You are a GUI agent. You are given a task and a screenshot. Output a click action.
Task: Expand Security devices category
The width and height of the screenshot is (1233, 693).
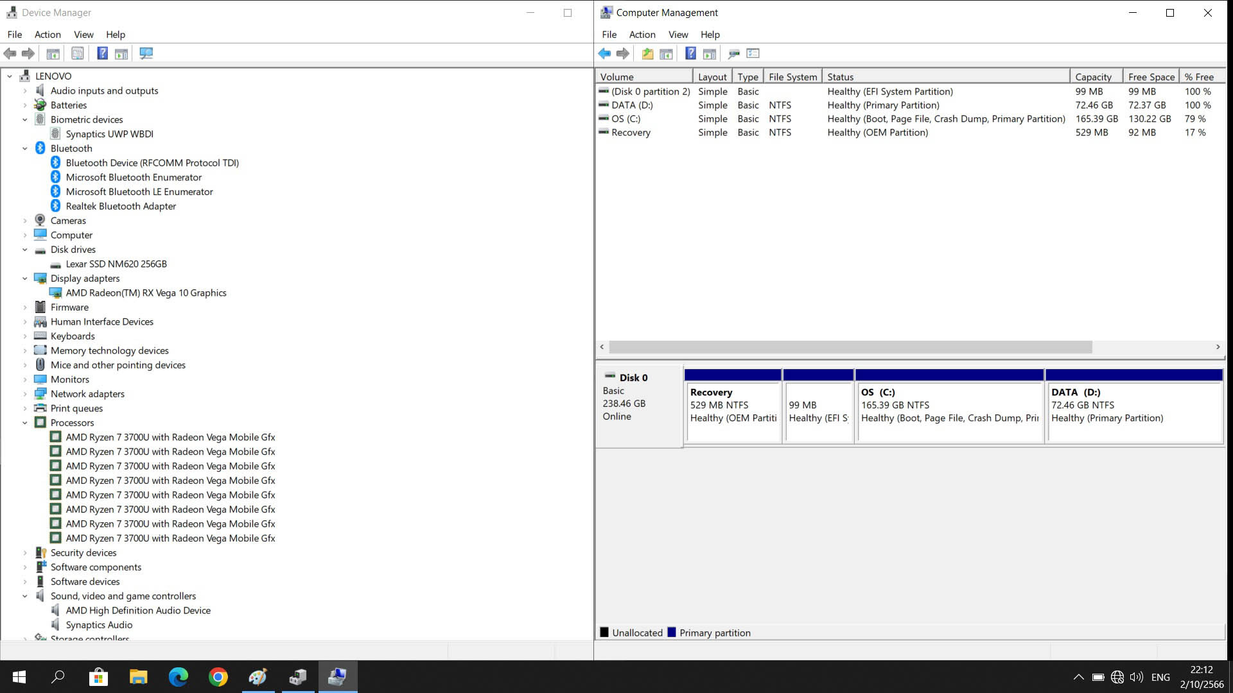point(25,553)
